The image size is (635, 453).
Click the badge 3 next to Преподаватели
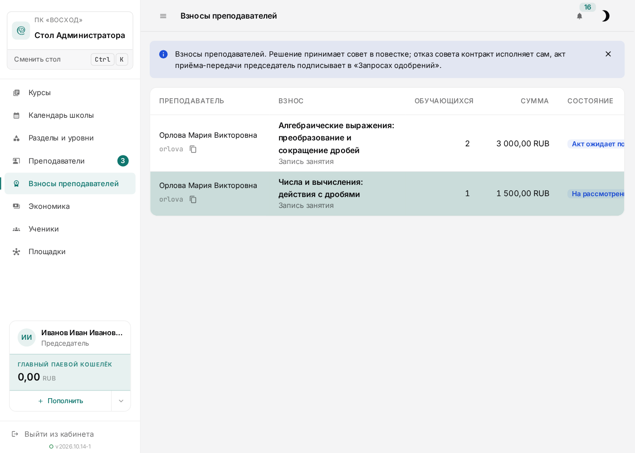click(123, 161)
